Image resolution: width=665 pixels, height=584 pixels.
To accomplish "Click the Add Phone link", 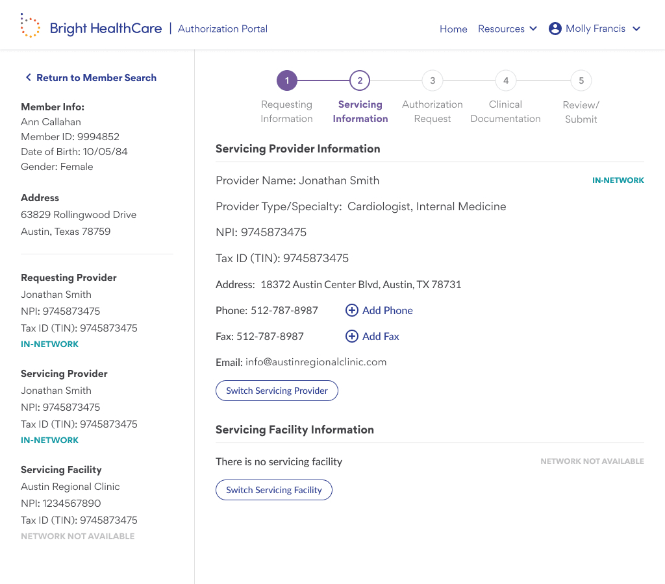I will 387,310.
